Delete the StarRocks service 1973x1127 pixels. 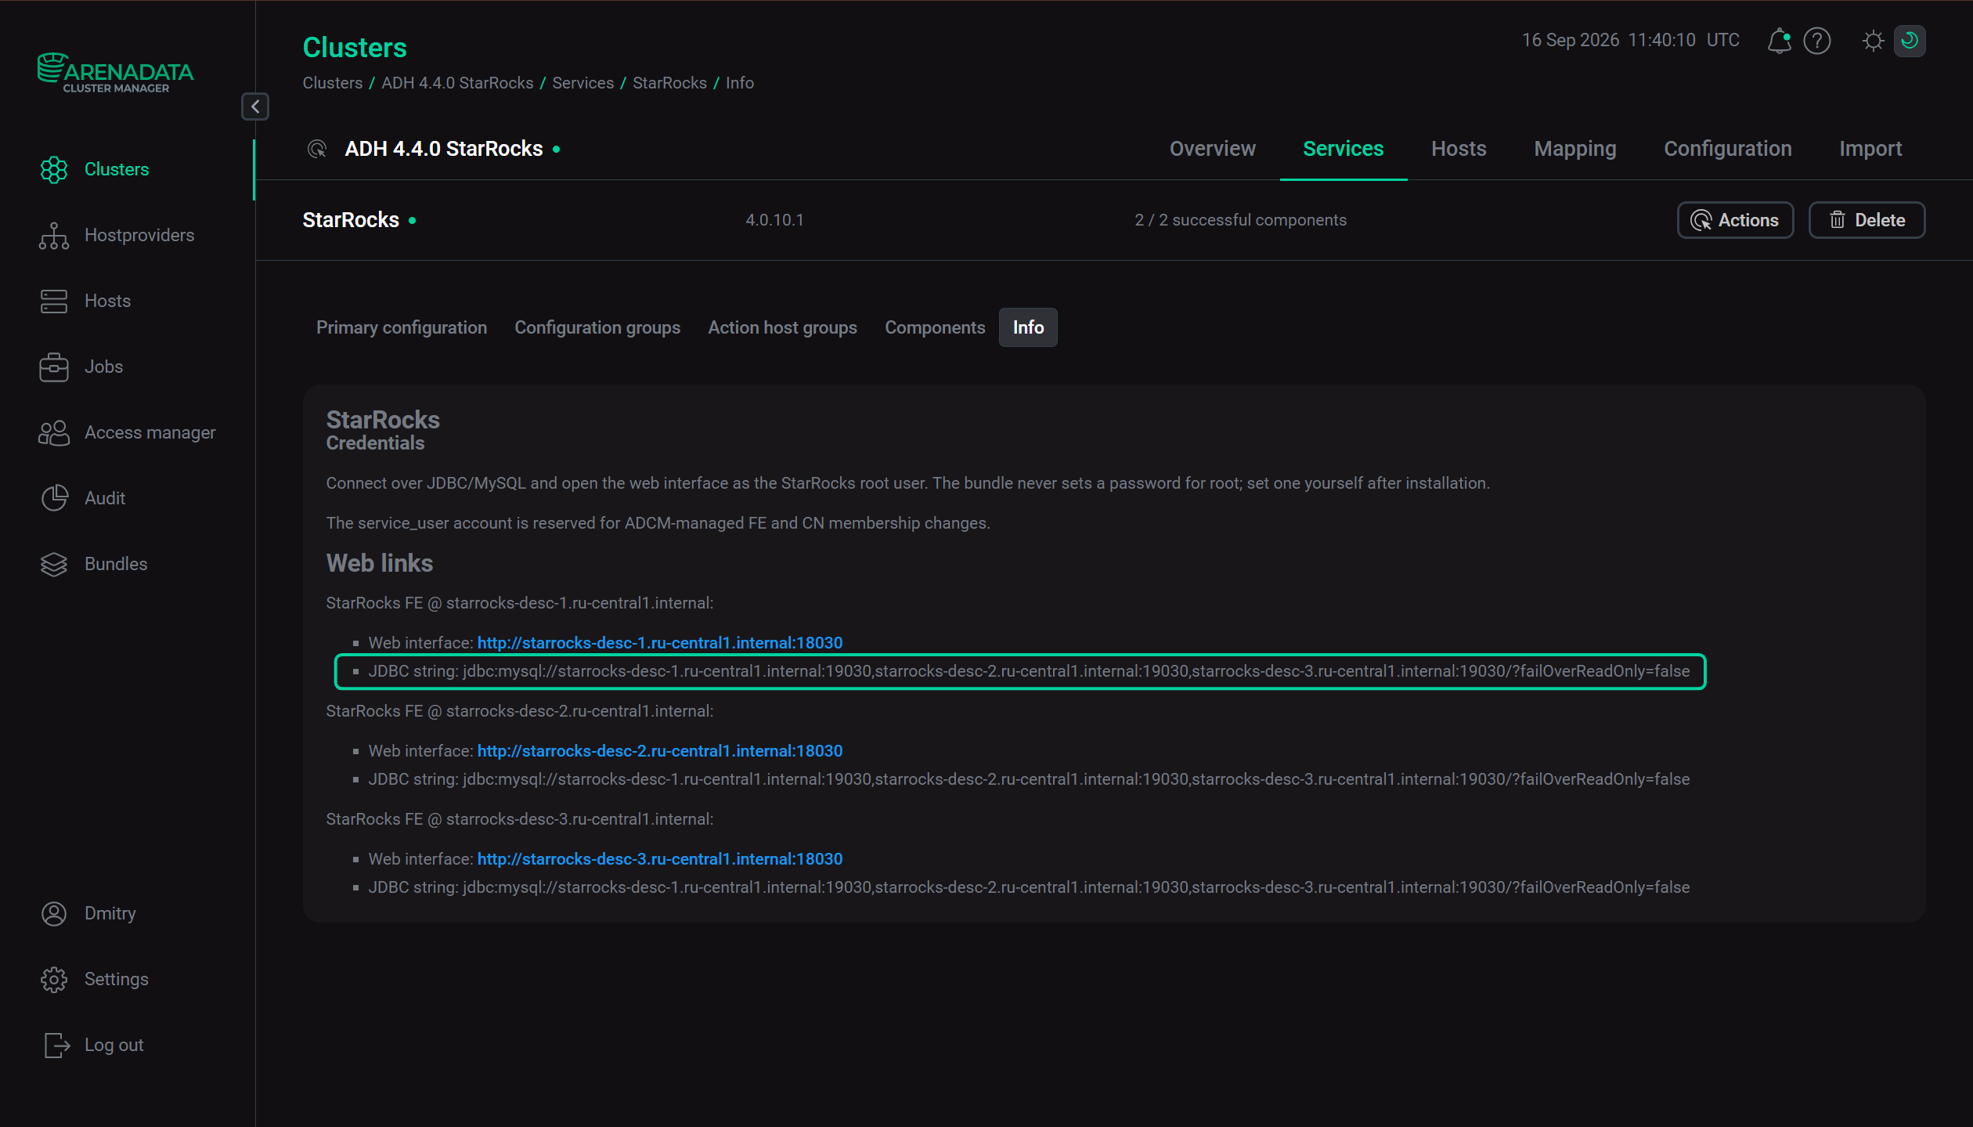(x=1867, y=220)
